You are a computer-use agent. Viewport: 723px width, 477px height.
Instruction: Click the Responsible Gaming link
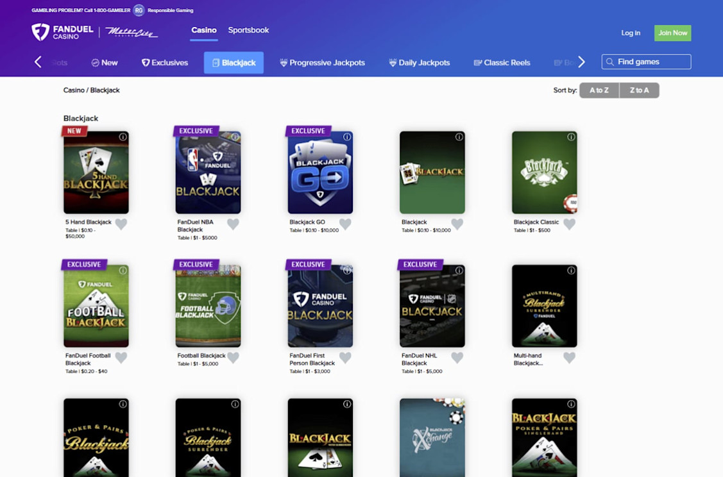click(170, 10)
